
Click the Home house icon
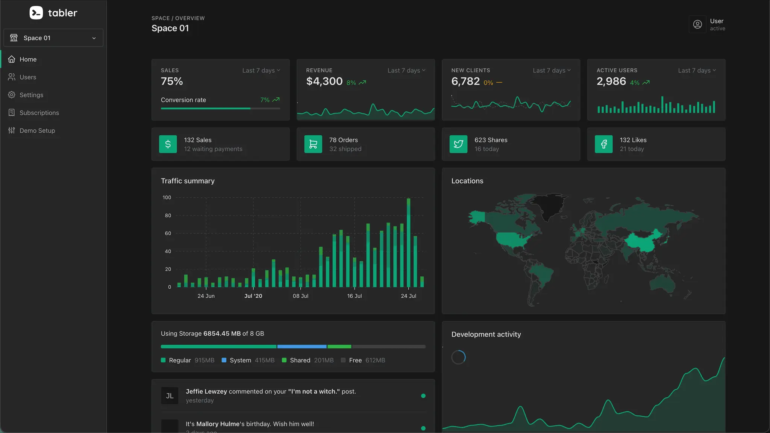tap(12, 59)
